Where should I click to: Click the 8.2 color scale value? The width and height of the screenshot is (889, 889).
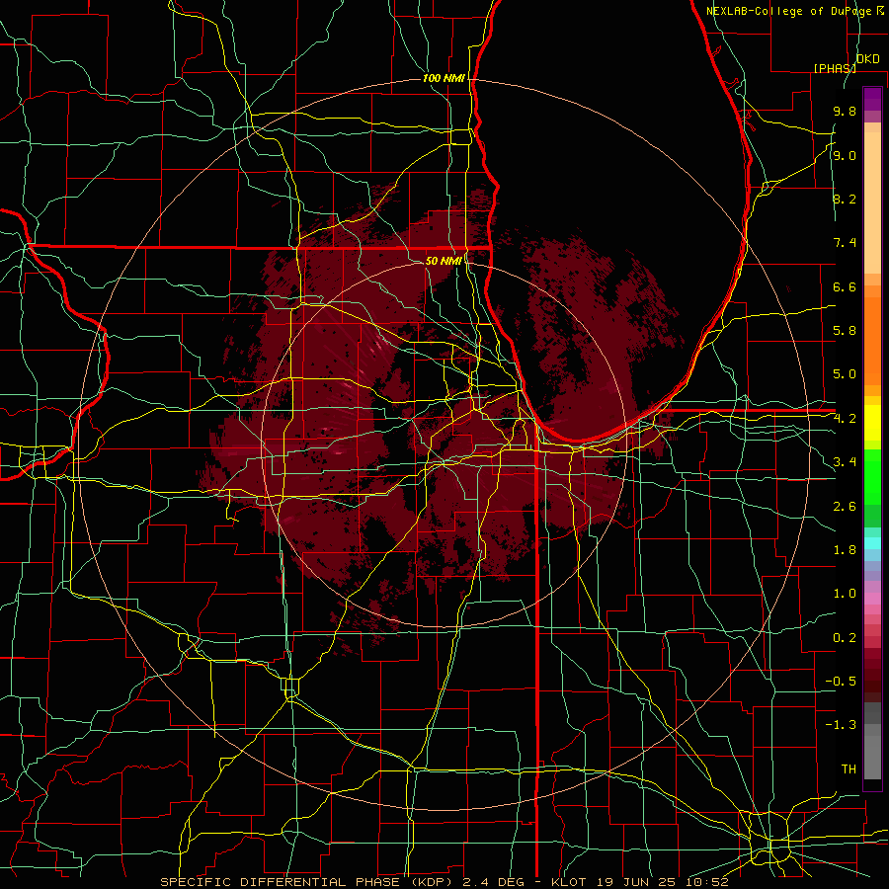845,199
